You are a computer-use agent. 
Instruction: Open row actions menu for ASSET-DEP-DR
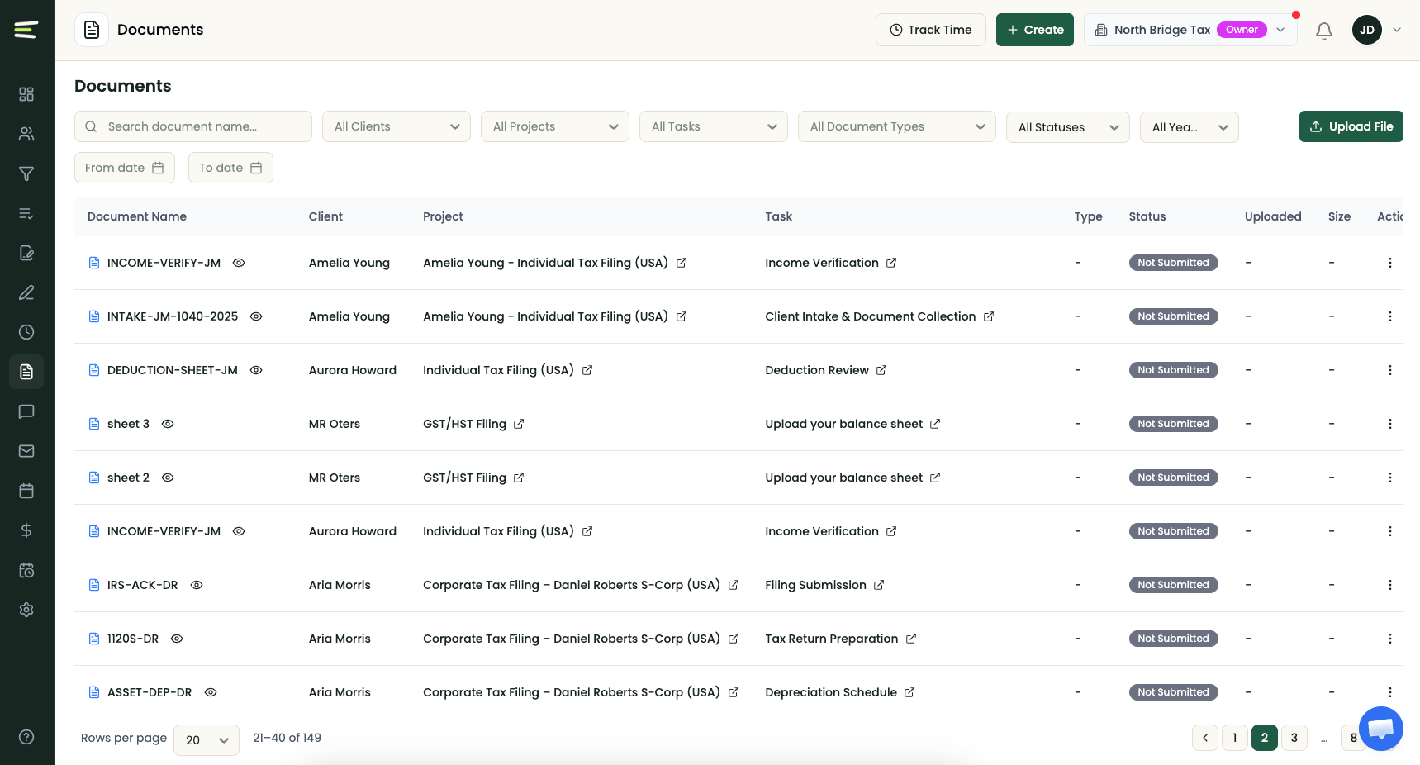click(1390, 692)
